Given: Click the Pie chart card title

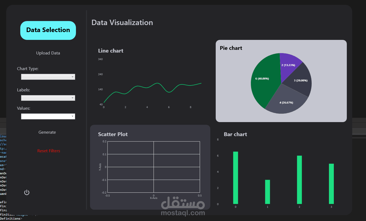Looking at the screenshot, I should [231, 48].
